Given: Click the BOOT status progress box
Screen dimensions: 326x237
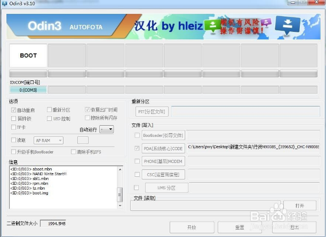Looking at the screenshot, I should pyautogui.click(x=28, y=55).
